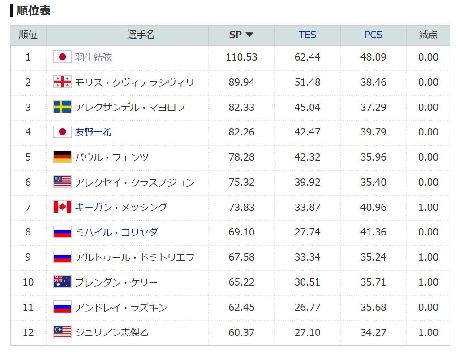This screenshot has height=352, width=459.
Task: Click the Russia flag beside ミハイル・コリヤダ
Action: (62, 232)
